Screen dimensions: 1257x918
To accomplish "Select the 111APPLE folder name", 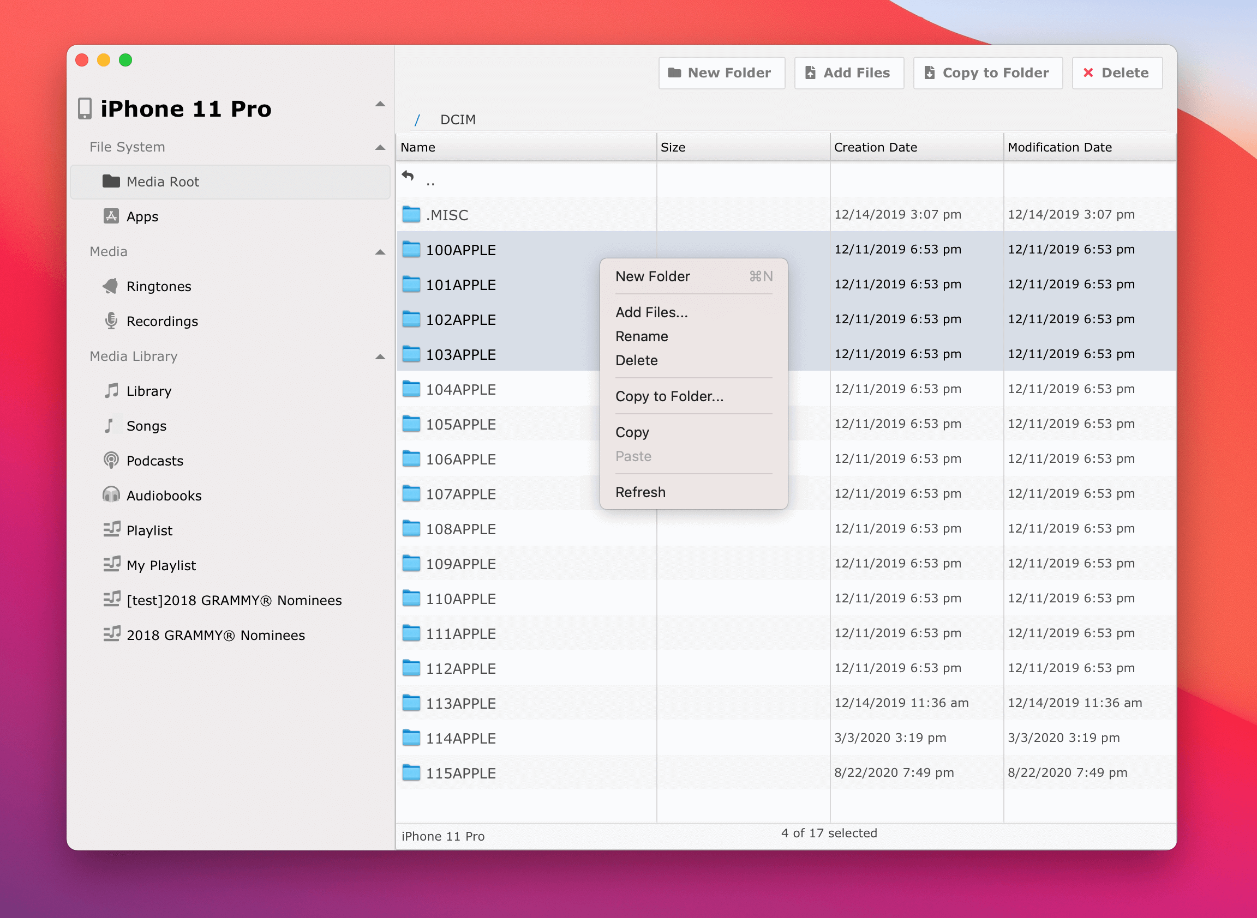I will pyautogui.click(x=460, y=634).
